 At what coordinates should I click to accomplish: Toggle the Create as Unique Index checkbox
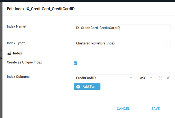75,63
